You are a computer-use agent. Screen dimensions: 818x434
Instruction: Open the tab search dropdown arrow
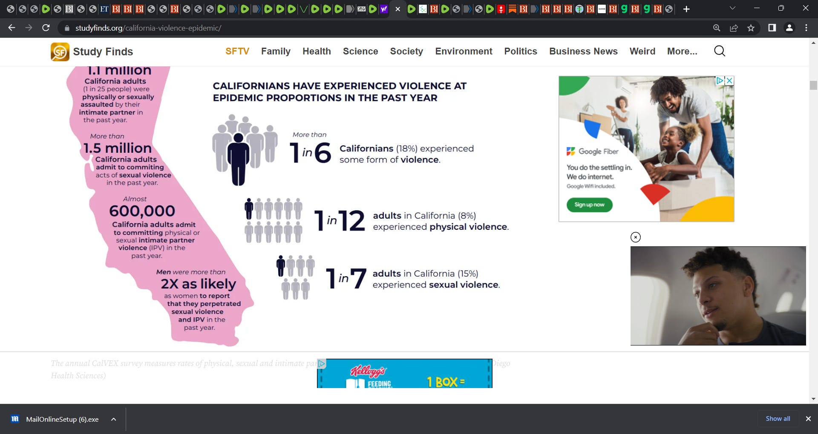tap(732, 9)
